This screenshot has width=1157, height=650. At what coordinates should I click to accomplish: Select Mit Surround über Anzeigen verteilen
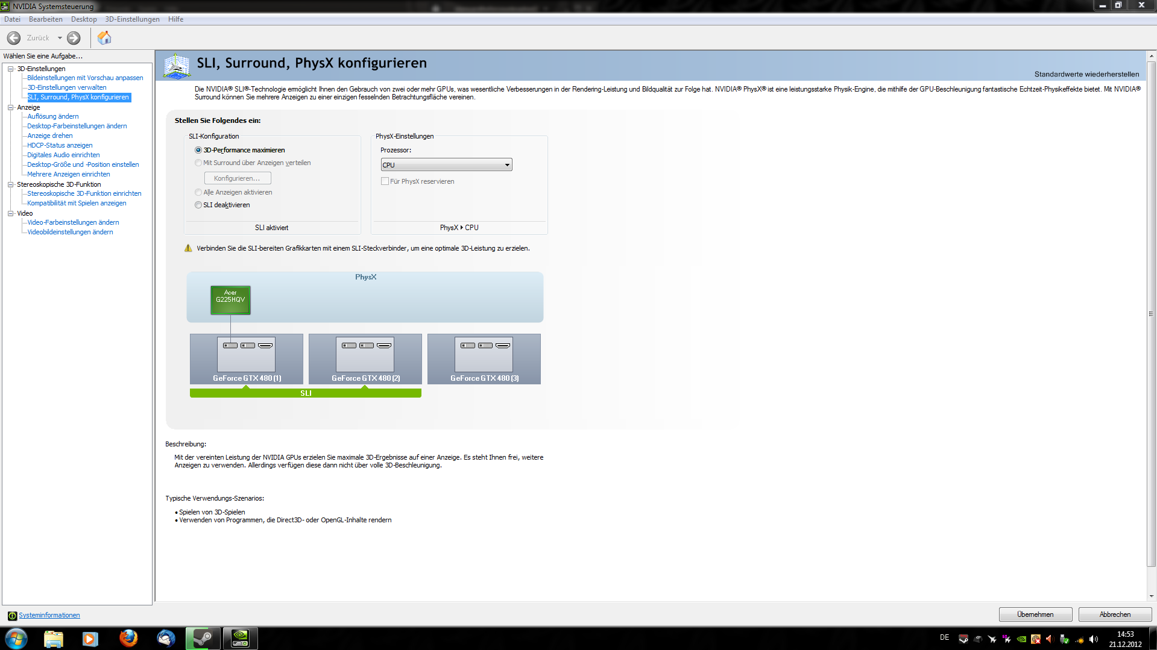click(x=198, y=163)
